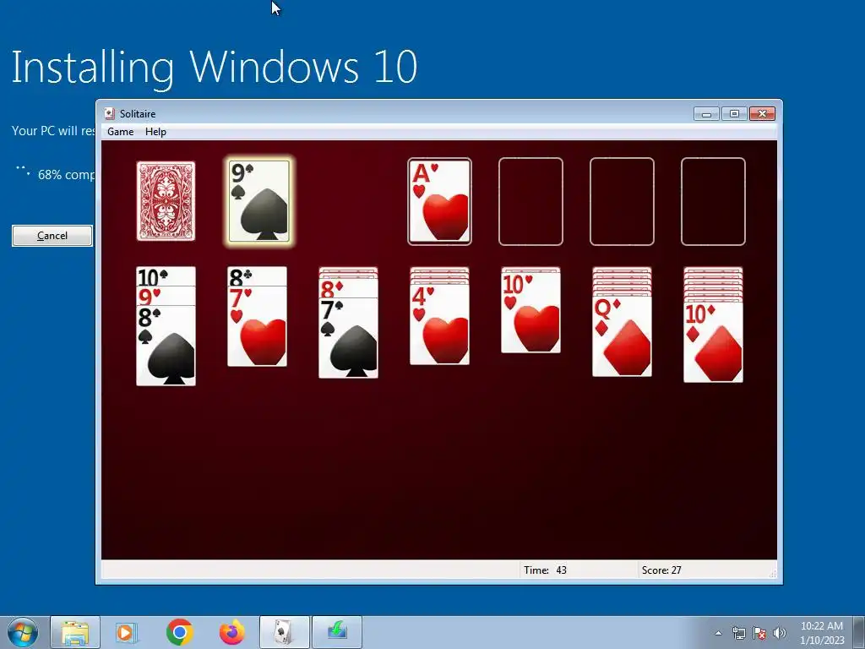Select the 10 of spades in first column
This screenshot has width=865, height=649.
pyautogui.click(x=166, y=276)
